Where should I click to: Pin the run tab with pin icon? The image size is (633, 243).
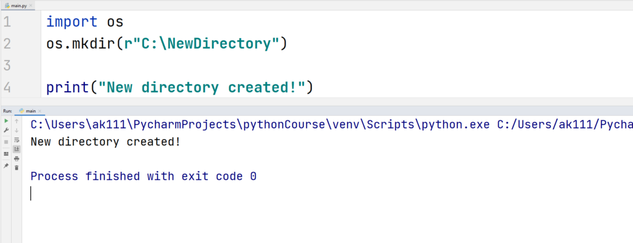coord(6,165)
